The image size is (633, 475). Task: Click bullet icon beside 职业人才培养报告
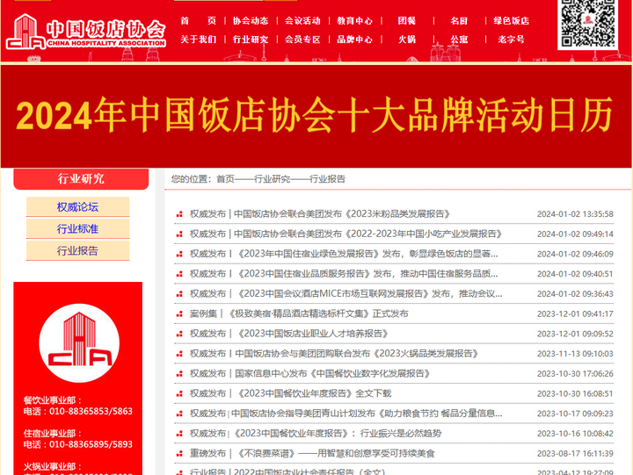coord(179,334)
